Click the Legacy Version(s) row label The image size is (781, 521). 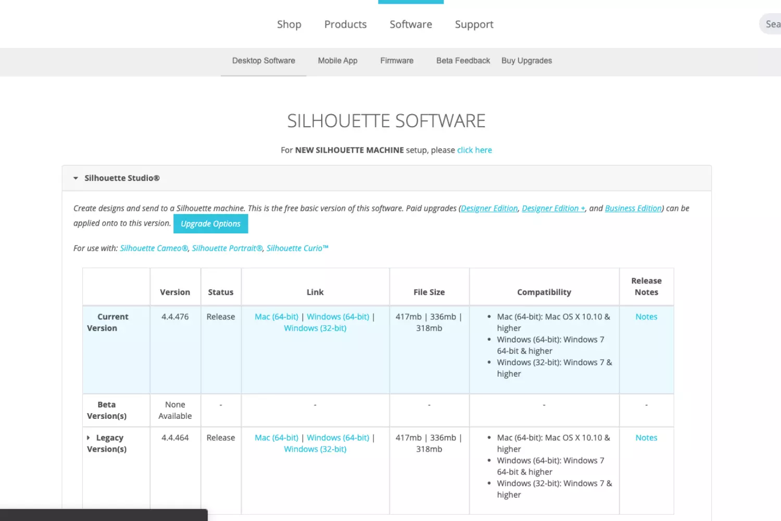[x=107, y=443]
